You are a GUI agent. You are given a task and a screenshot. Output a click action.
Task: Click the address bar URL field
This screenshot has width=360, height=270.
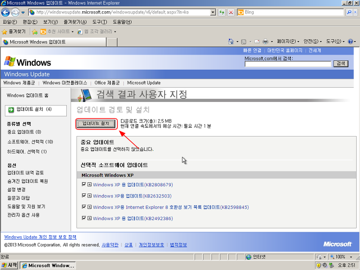click(119, 12)
